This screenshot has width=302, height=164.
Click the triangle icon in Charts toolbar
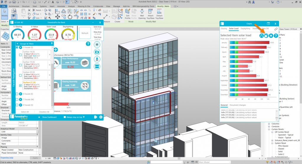coord(271,35)
